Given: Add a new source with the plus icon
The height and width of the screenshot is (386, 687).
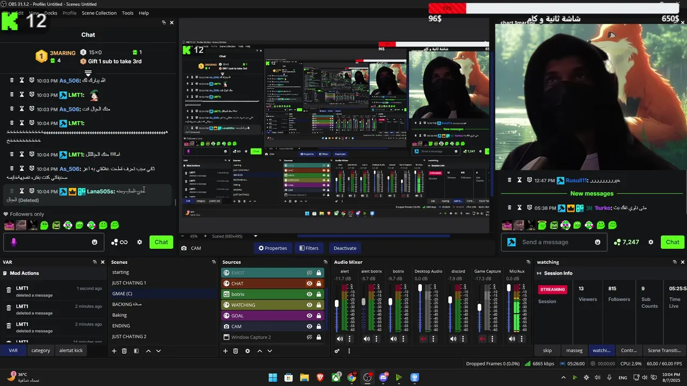Looking at the screenshot, I should 225,351.
